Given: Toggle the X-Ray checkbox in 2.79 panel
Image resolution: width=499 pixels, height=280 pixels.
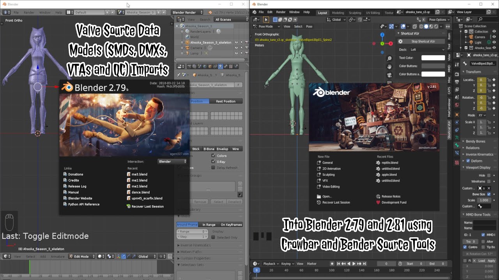Looking at the screenshot, I should pos(213,162).
